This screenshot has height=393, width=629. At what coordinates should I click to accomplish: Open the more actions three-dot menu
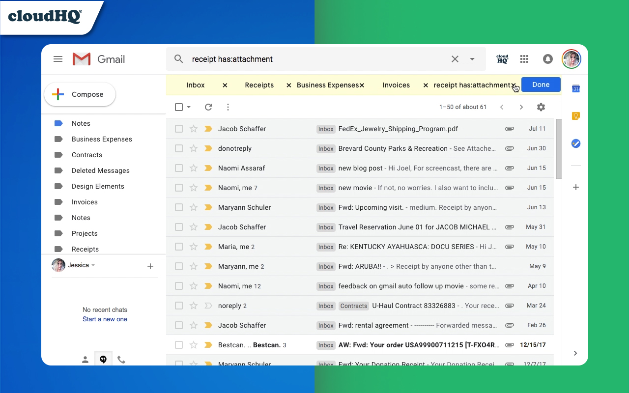tap(228, 107)
